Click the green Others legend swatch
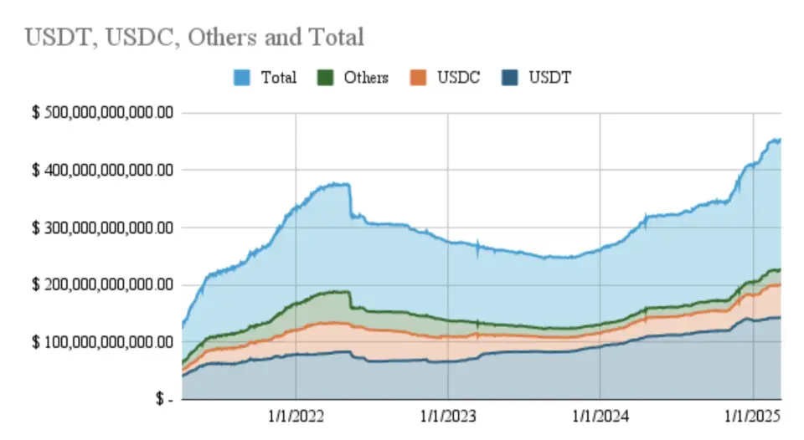The width and height of the screenshot is (804, 440). 325,78
